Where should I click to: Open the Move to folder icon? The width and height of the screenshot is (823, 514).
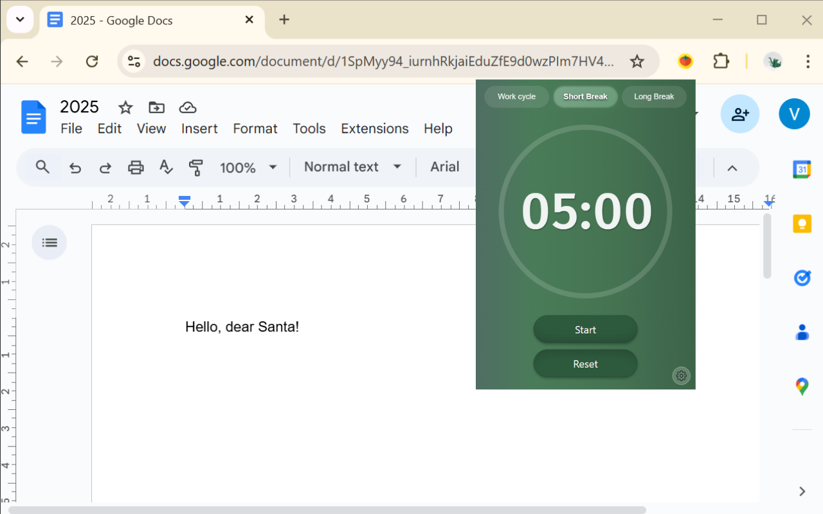tap(156, 107)
